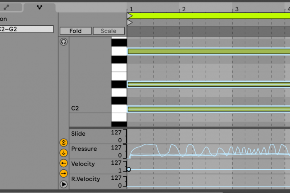Viewport: 290px width, 193px height.
Task: Select the long G2 note
Action: pyautogui.click(x=209, y=51)
